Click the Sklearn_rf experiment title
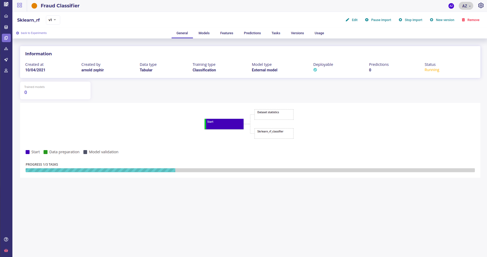The image size is (487, 257). click(x=28, y=20)
